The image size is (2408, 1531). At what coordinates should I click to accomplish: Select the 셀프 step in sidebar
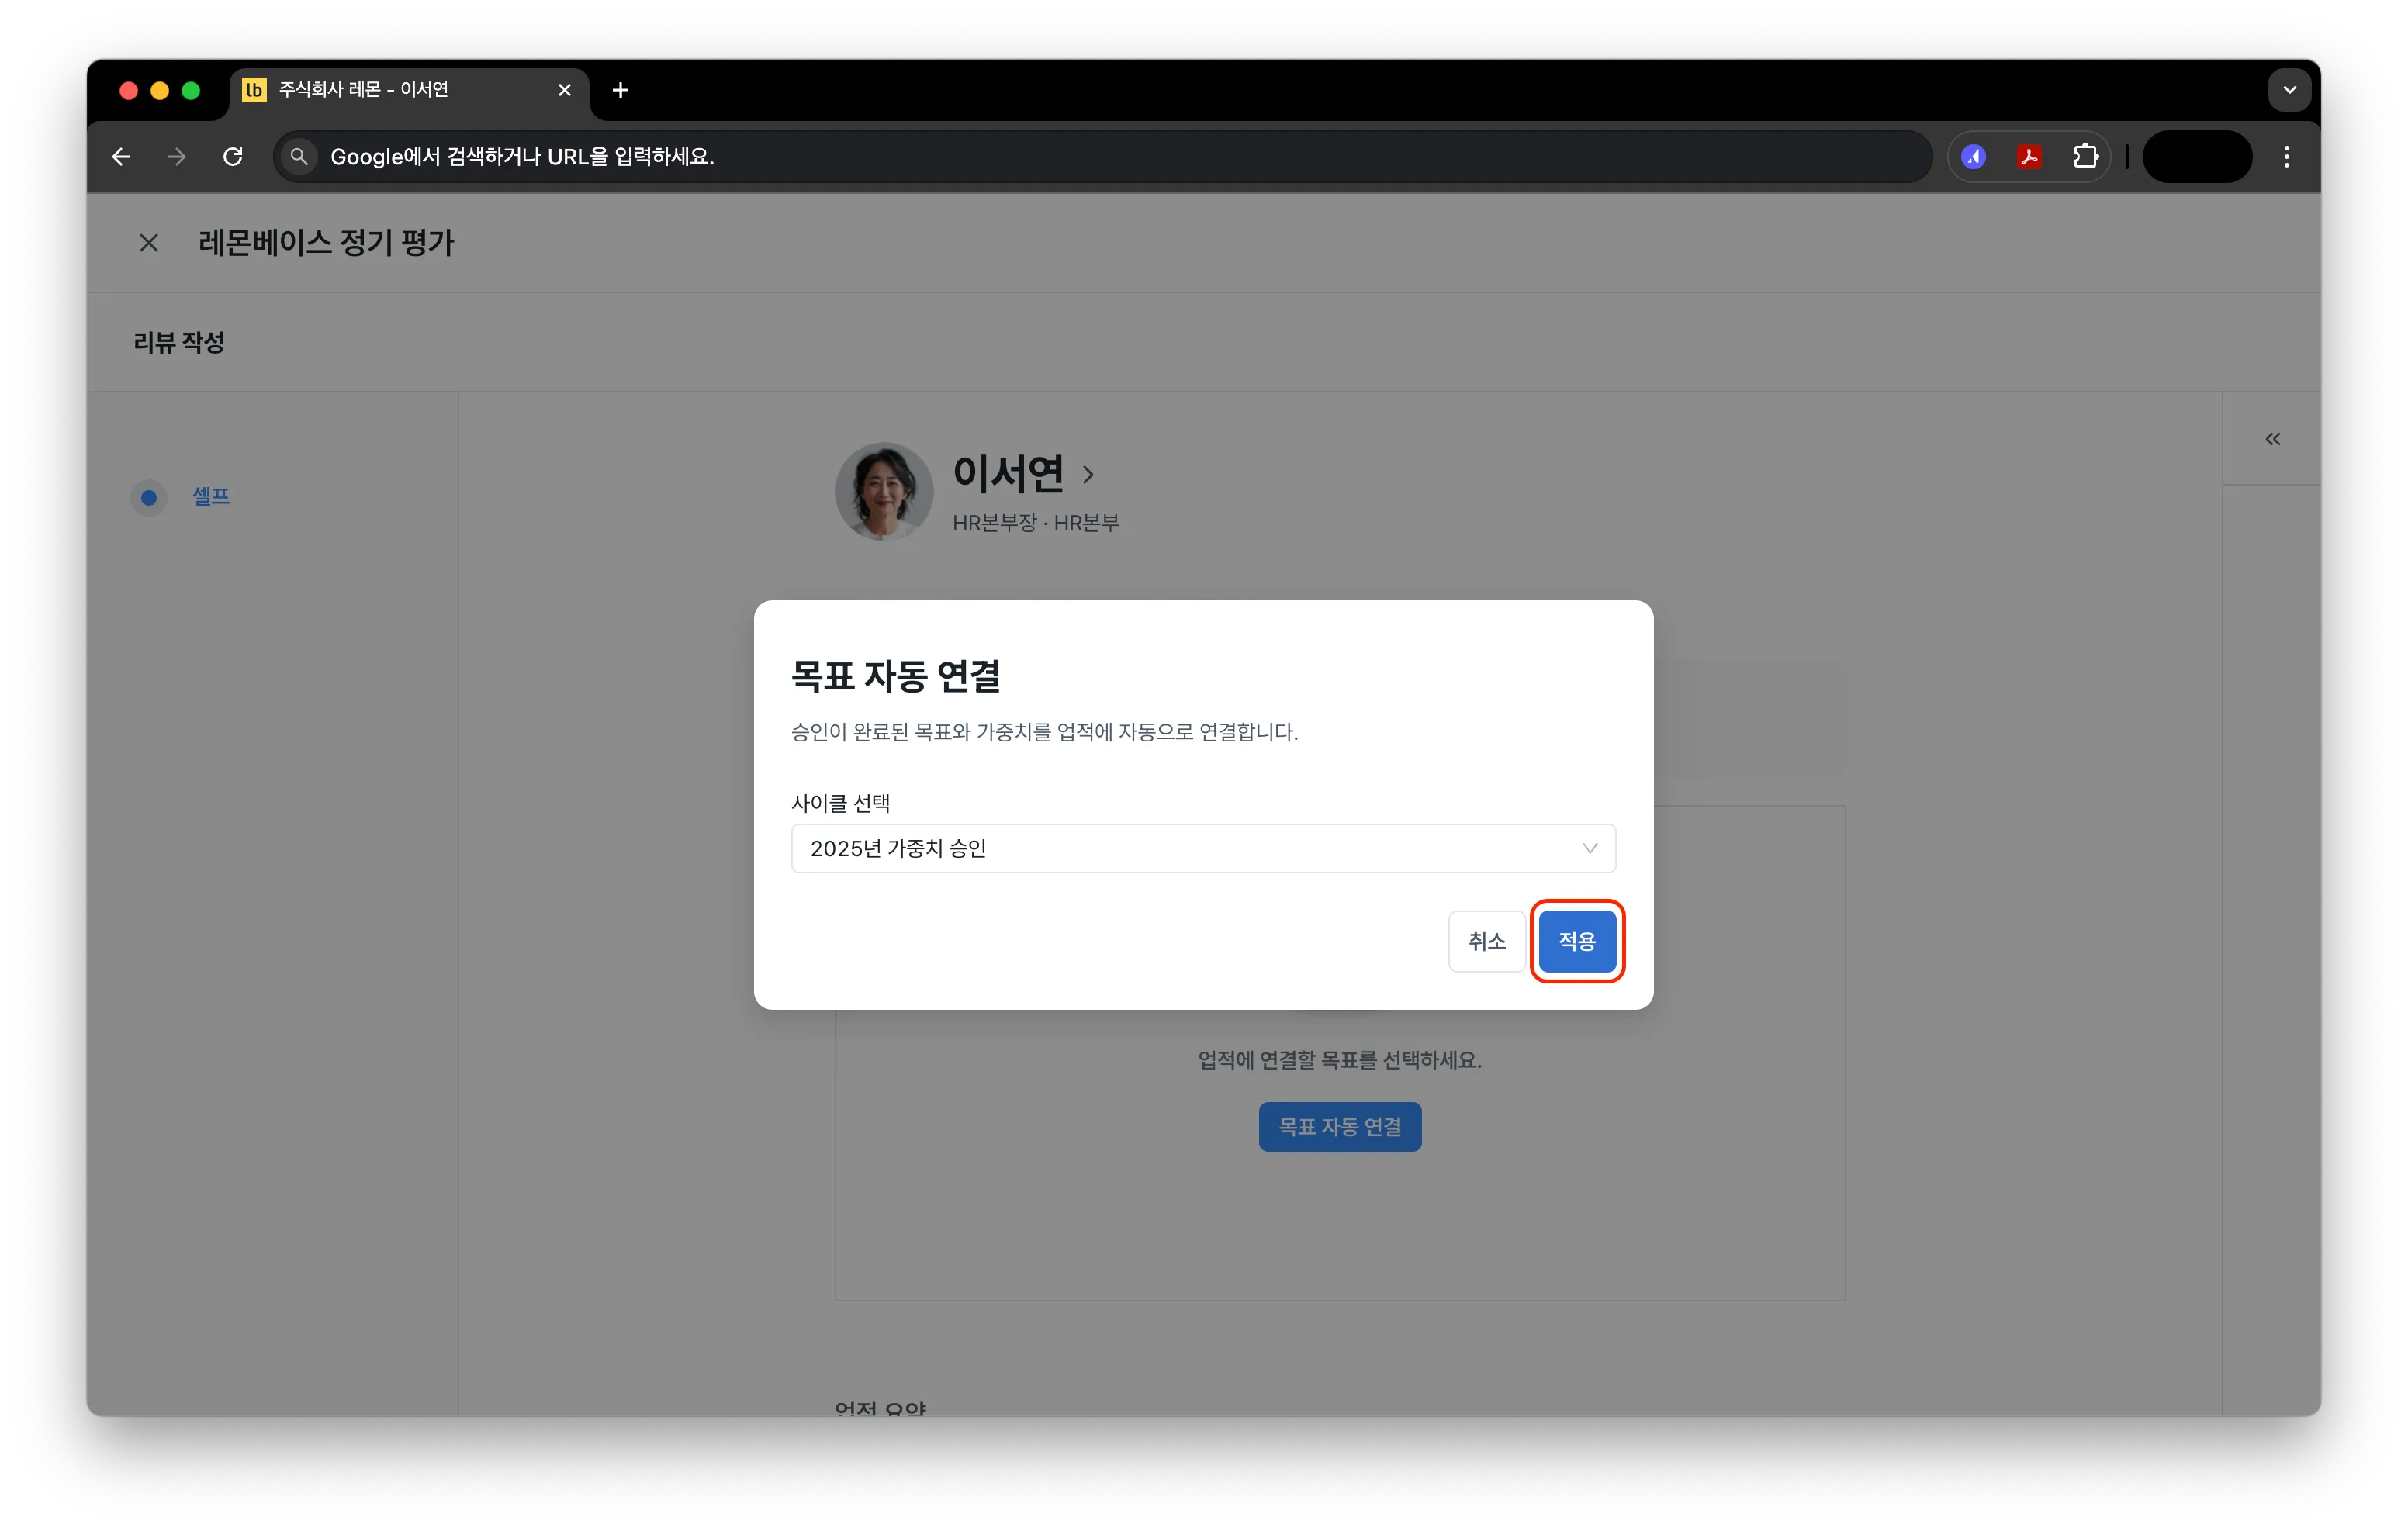click(x=211, y=496)
